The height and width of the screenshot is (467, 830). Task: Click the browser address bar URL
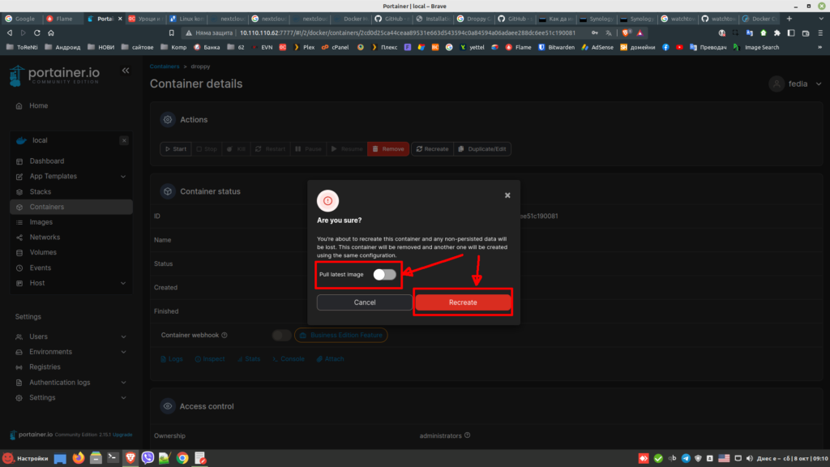coord(408,32)
